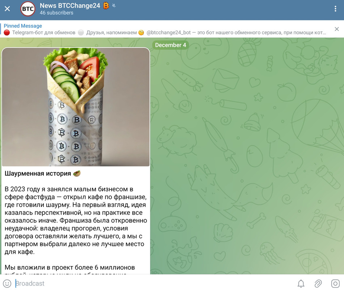Open the Pinned Message label

click(x=23, y=26)
